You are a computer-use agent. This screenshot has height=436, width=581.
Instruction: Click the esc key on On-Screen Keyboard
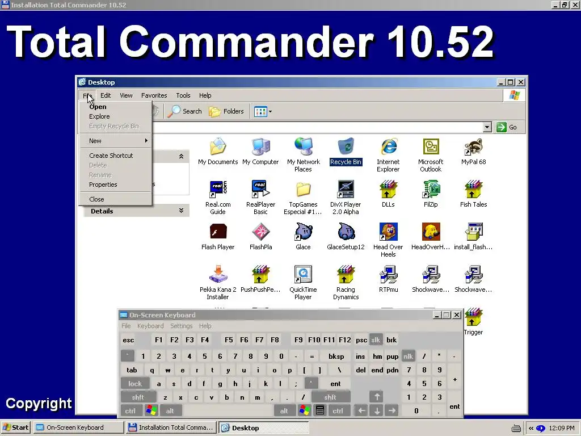tap(128, 340)
